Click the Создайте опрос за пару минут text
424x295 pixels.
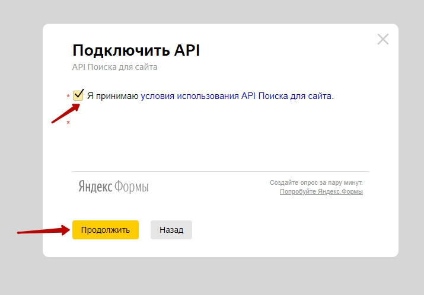click(315, 182)
